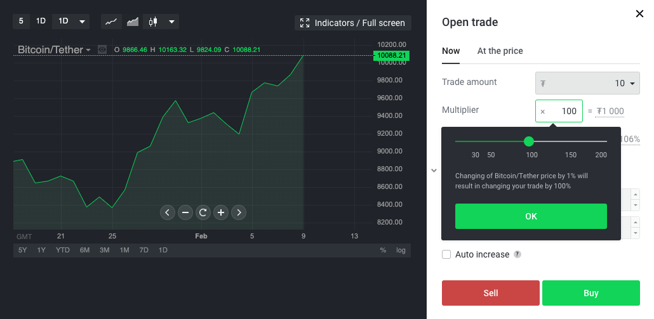Select the Now tab
Viewport: 654px width, 319px height.
pyautogui.click(x=451, y=51)
